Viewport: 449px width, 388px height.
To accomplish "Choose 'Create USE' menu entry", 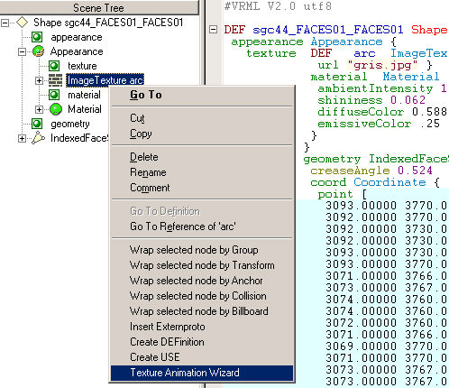I will [202, 357].
